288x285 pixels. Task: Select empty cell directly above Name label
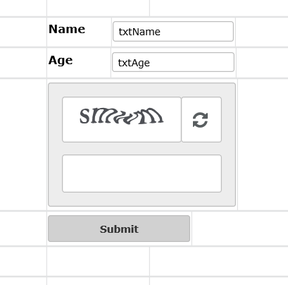98,8
